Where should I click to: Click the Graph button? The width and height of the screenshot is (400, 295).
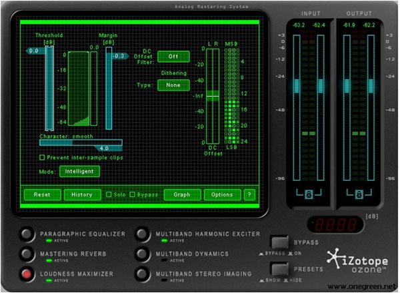[x=182, y=195]
